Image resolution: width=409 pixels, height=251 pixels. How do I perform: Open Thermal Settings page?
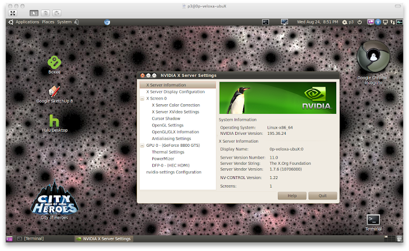pos(168,152)
